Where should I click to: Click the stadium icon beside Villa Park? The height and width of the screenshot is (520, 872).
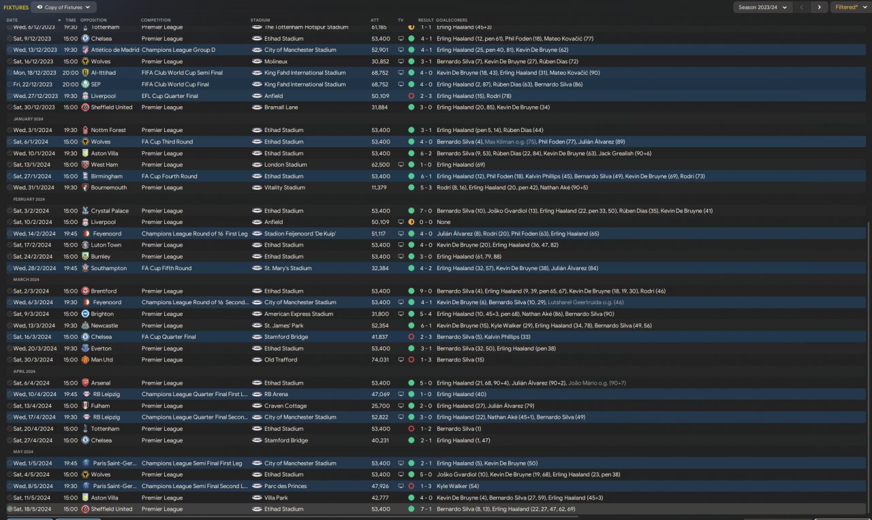tap(257, 498)
